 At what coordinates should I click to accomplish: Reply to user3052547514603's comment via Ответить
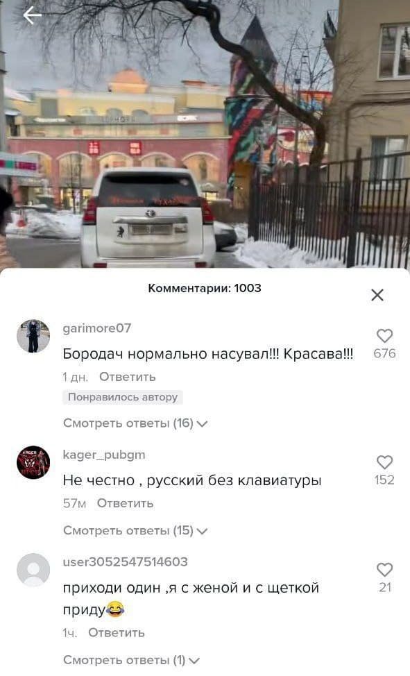(x=117, y=632)
